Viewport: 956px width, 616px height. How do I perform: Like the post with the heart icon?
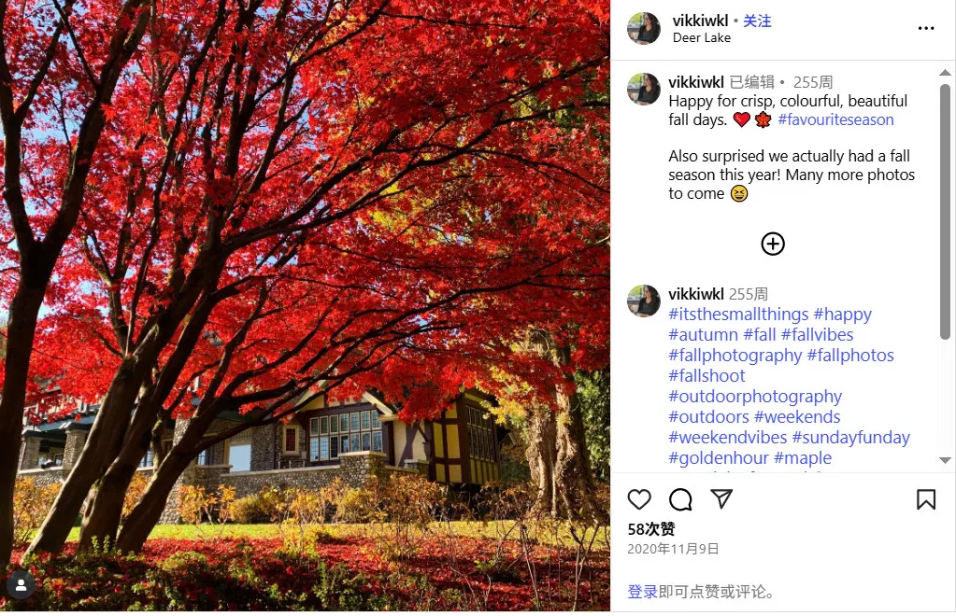click(x=639, y=499)
